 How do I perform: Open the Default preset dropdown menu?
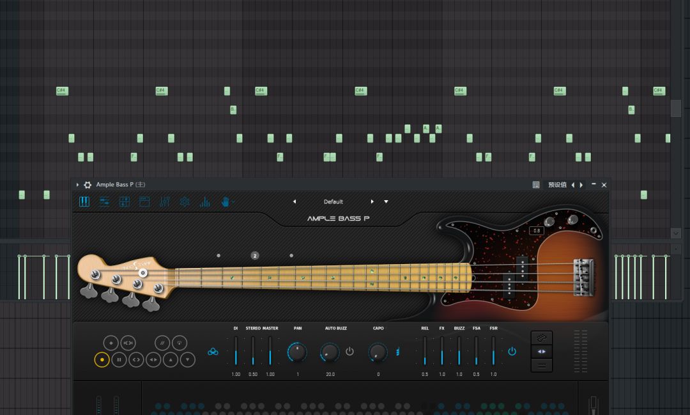point(386,201)
